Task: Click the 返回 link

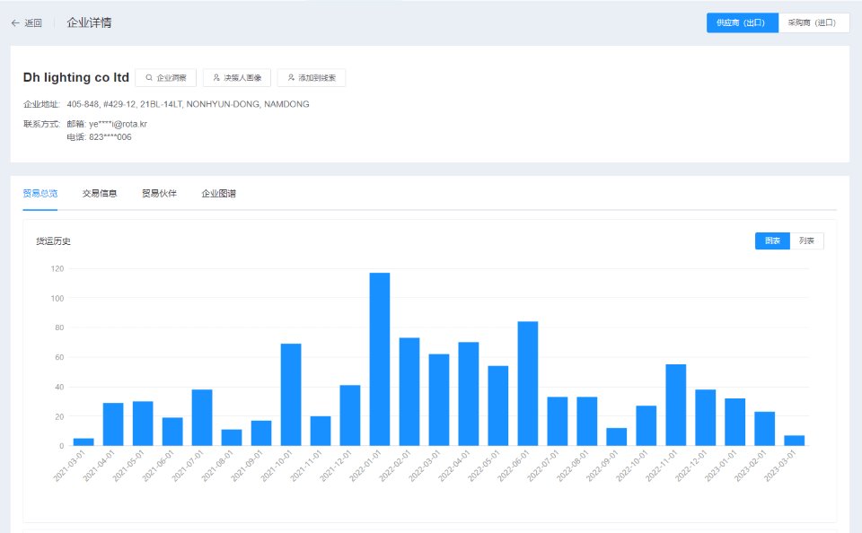Action: tap(33, 23)
